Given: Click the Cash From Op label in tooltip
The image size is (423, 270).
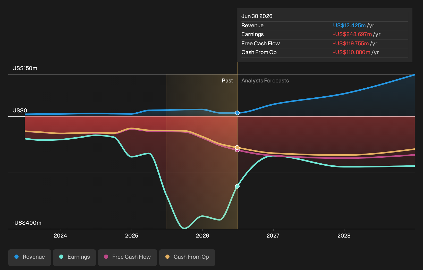Looking at the screenshot, I should pos(259,52).
